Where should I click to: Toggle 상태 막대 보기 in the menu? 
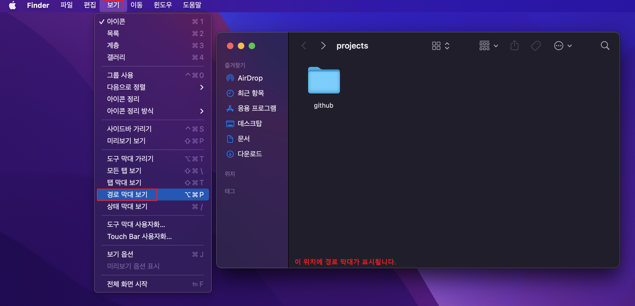coord(127,206)
